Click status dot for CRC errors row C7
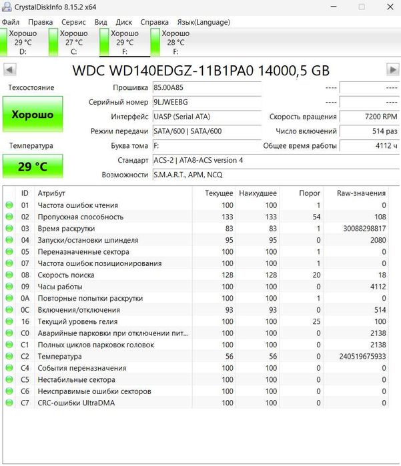Image resolution: width=401 pixels, height=466 pixels. (x=9, y=403)
